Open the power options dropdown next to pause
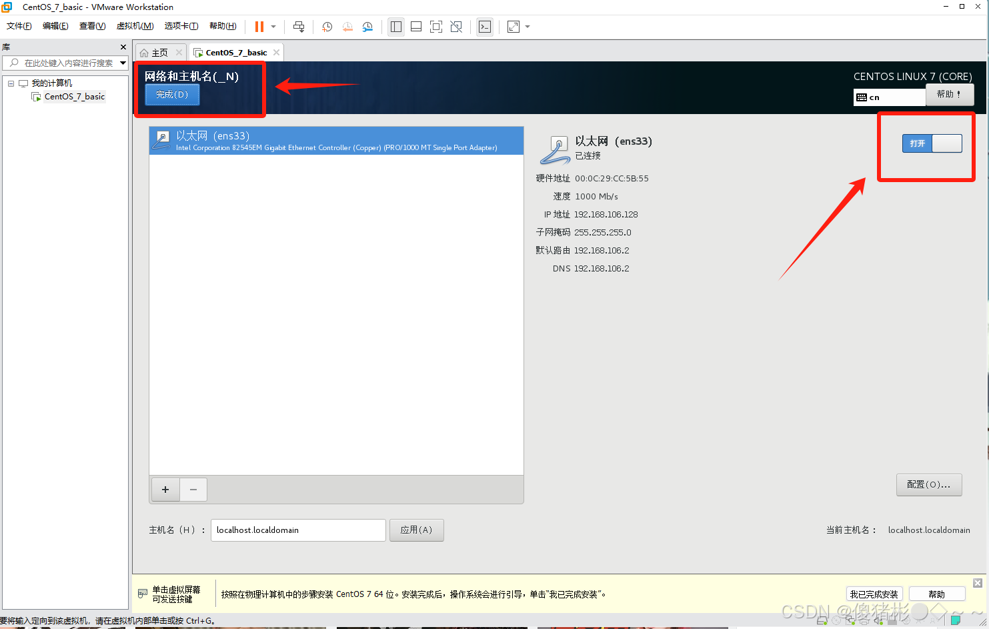 pos(273,27)
